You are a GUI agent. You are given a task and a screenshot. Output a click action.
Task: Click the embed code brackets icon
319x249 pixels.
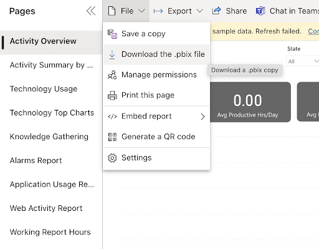coord(112,116)
